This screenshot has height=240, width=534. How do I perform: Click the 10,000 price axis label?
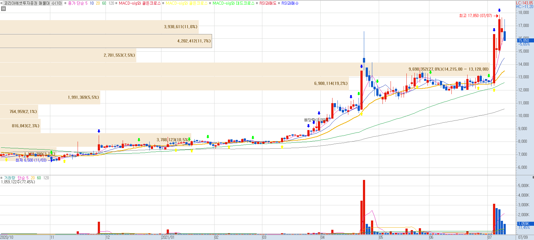[523, 116]
